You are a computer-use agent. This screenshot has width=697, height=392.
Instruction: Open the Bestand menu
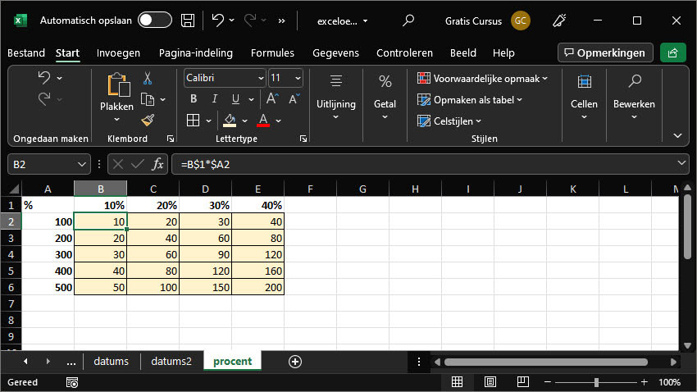pos(25,52)
